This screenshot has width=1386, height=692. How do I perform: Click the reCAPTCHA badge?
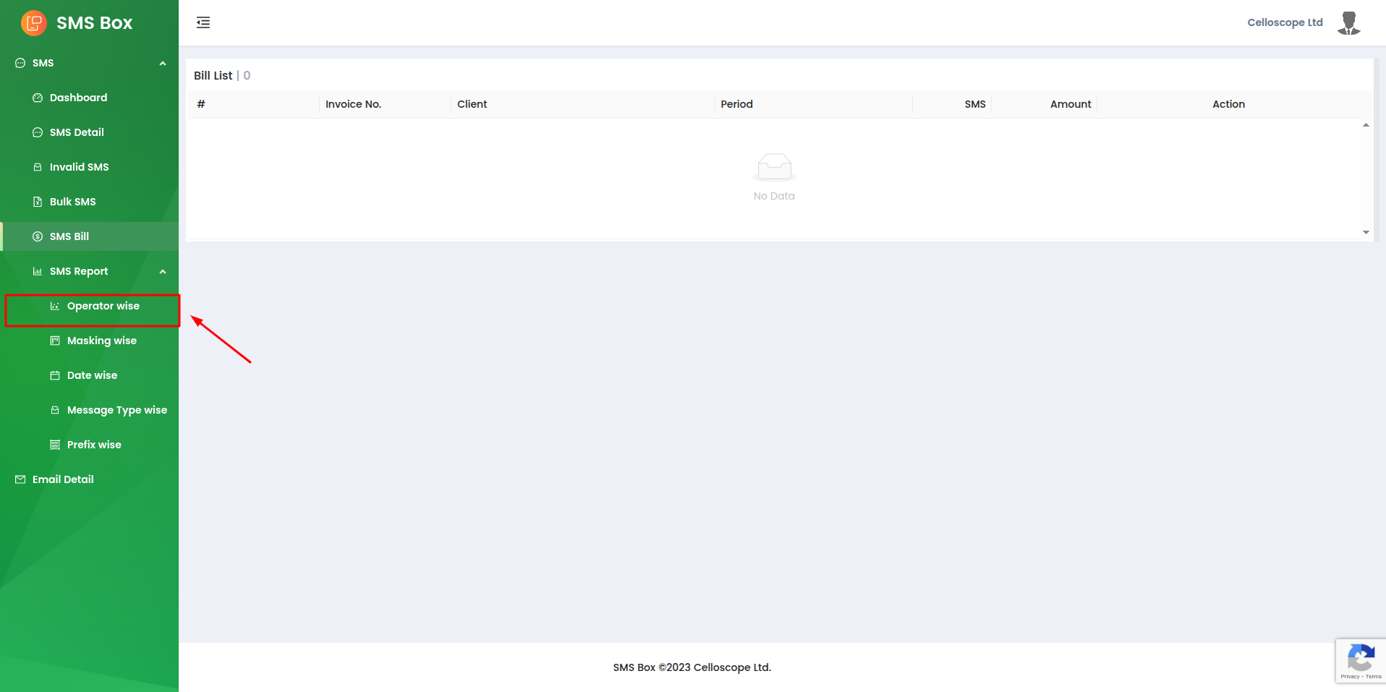(x=1360, y=661)
